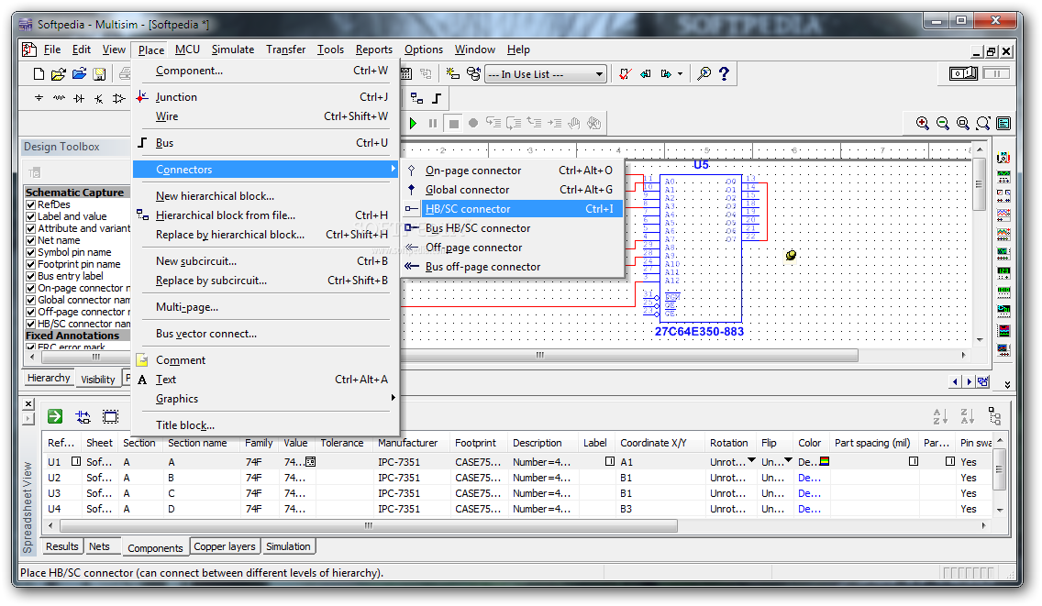Image resolution: width=1042 pixels, height=606 pixels.
Task: Start simulation with the green Run button
Action: (x=413, y=123)
